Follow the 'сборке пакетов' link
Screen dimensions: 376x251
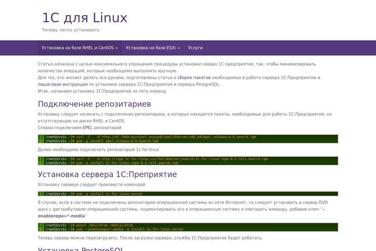point(194,78)
